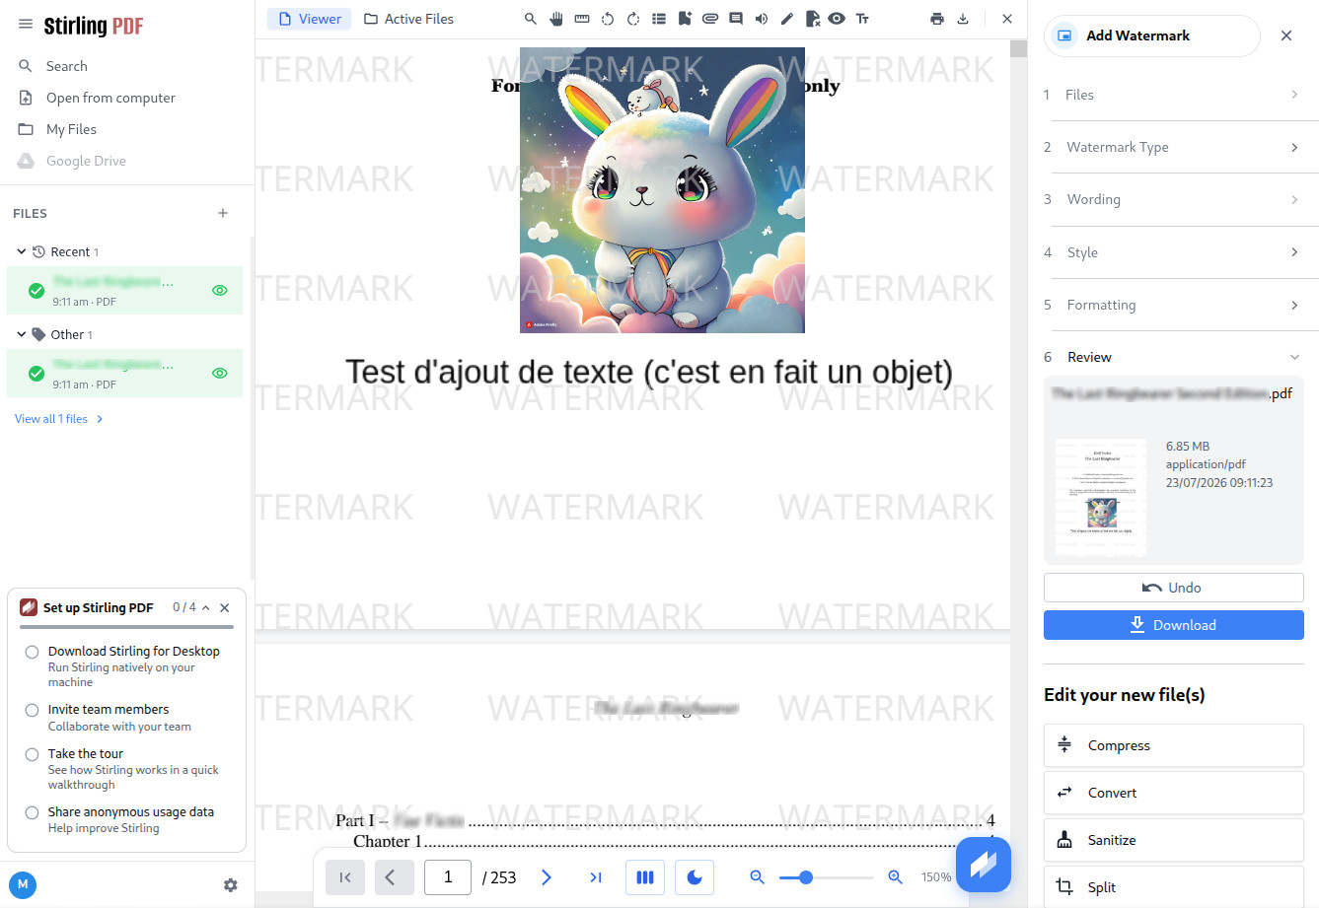
Task: Open the Stirling floating action button
Action: (984, 865)
